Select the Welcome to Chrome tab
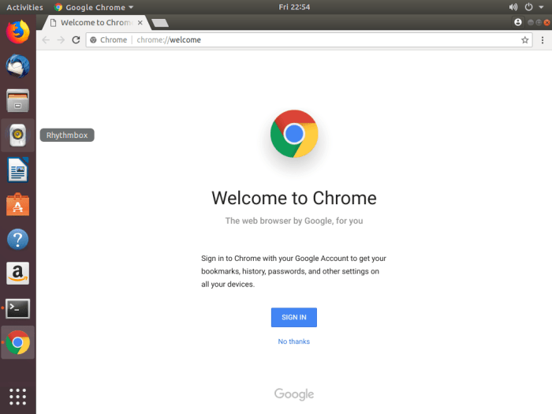The width and height of the screenshot is (552, 414). (x=95, y=23)
